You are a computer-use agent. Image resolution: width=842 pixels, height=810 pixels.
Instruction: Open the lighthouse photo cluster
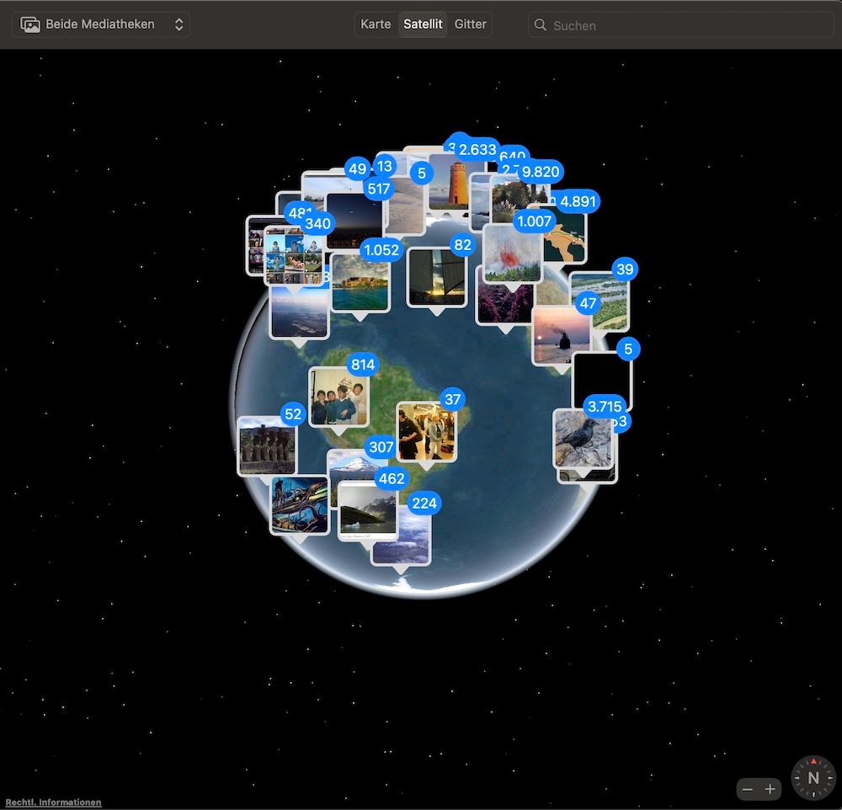pos(448,184)
